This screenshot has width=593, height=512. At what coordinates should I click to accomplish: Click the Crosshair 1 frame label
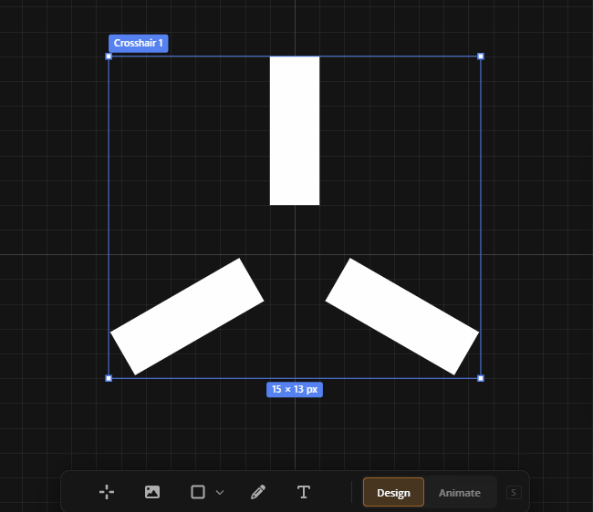tap(139, 43)
